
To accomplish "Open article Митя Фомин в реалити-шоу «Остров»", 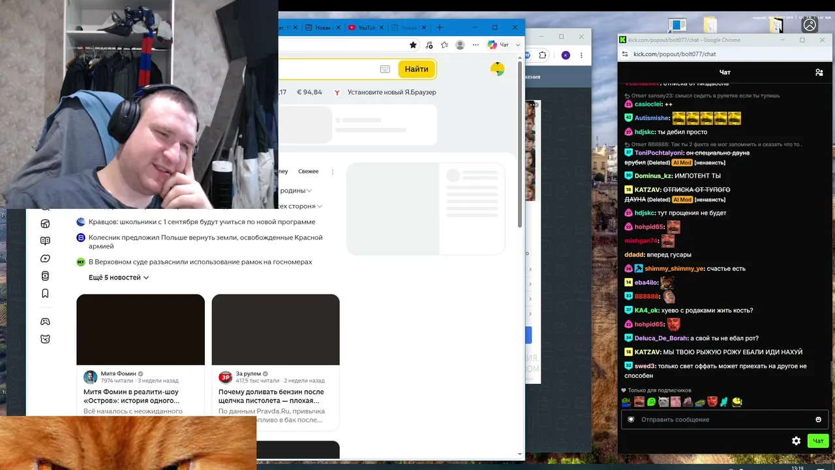I will 131,396.
